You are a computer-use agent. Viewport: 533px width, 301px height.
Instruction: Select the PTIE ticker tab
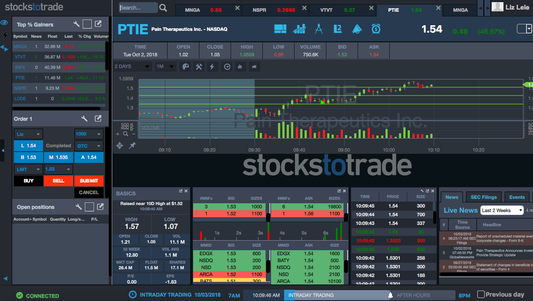click(409, 10)
